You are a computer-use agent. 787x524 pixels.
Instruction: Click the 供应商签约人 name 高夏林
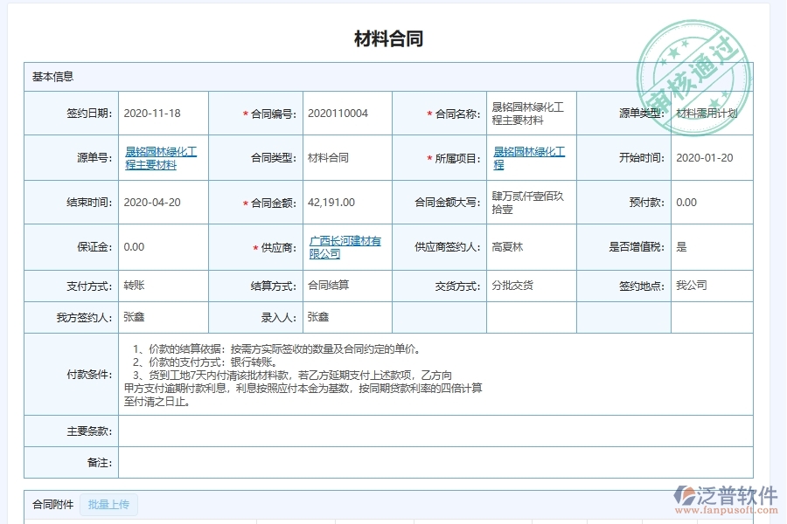pos(505,247)
